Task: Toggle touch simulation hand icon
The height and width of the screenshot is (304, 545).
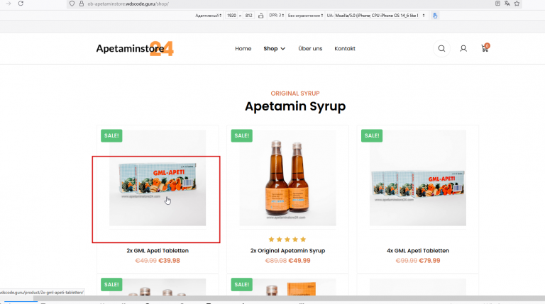Action: click(x=435, y=16)
